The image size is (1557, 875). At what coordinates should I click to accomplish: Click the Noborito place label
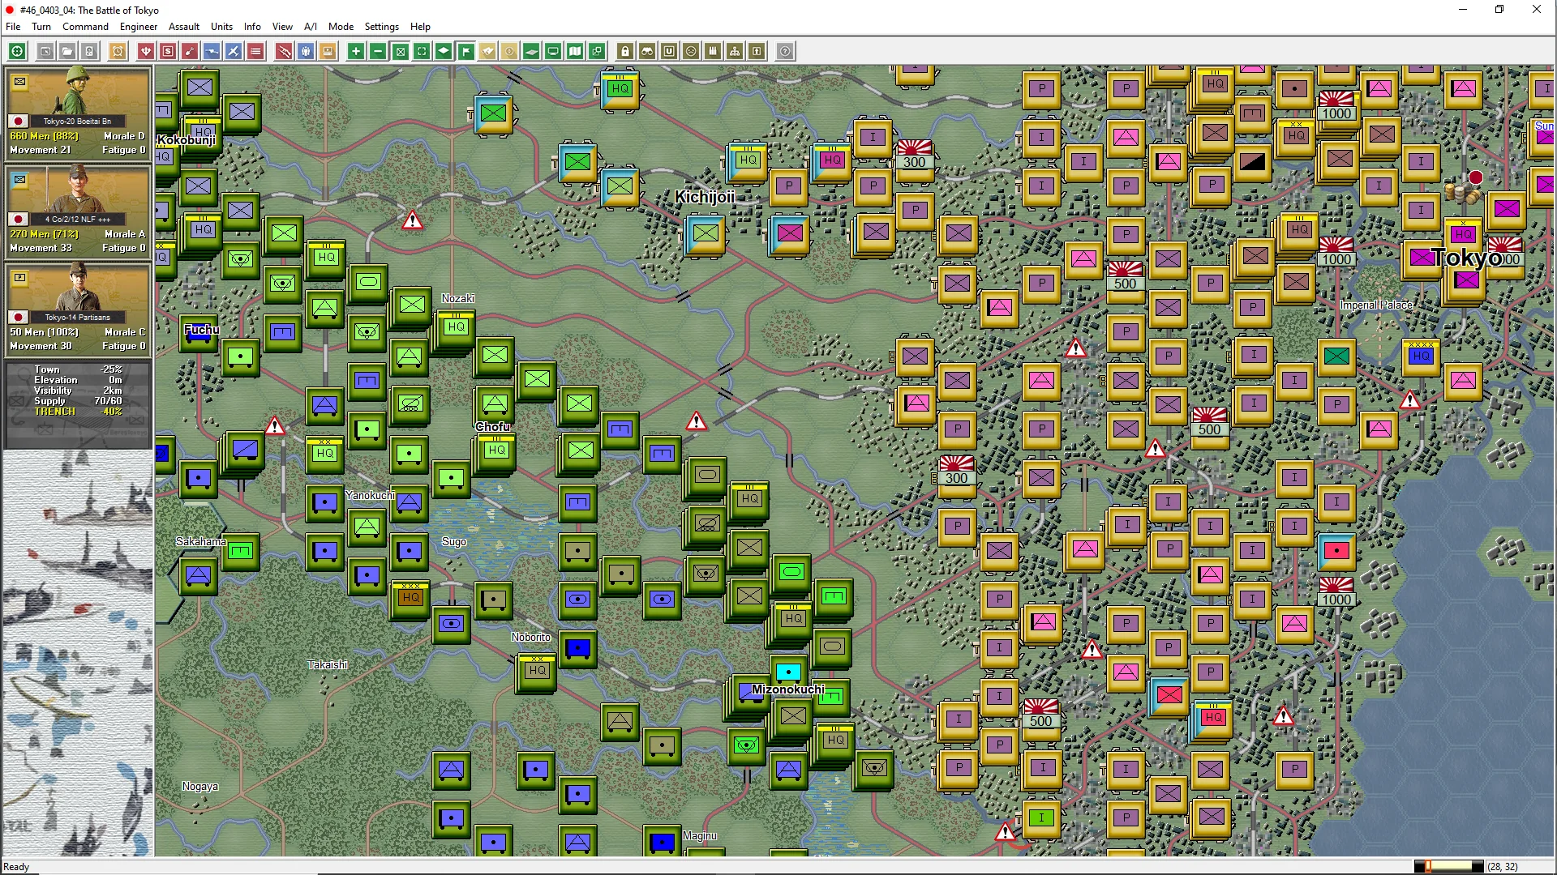(531, 638)
